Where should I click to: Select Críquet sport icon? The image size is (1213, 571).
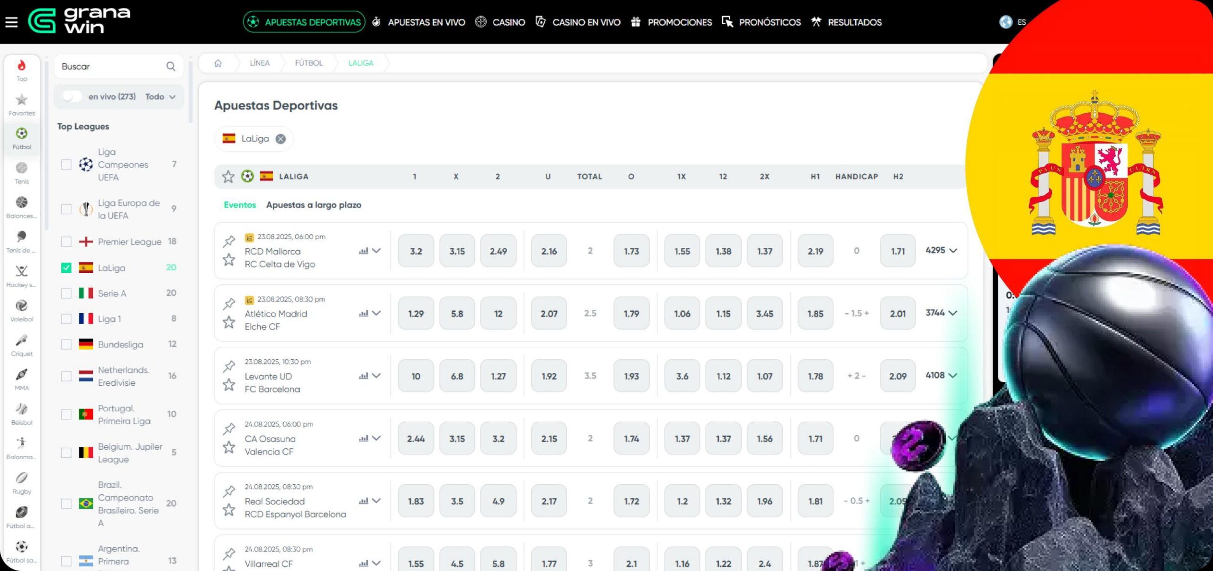tap(22, 345)
